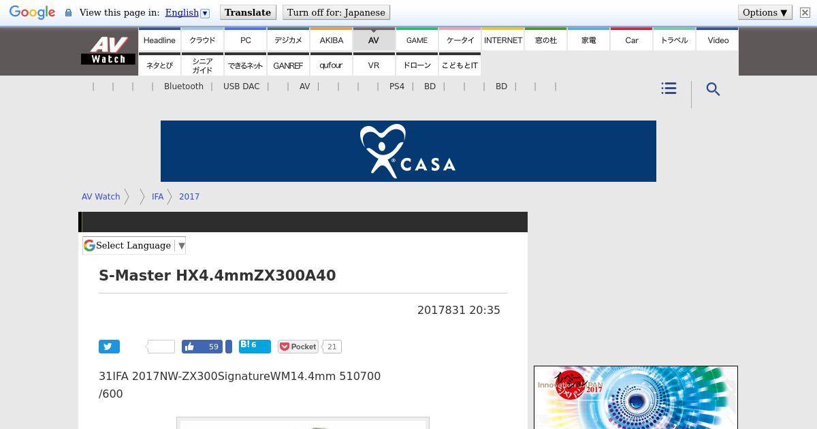This screenshot has width=817, height=429.
Task: Click the date 2017831 20:35
Action: pos(459,310)
